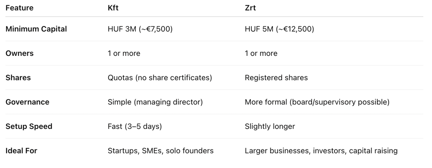
Task: Click the Governance row label
Action: coord(27,102)
